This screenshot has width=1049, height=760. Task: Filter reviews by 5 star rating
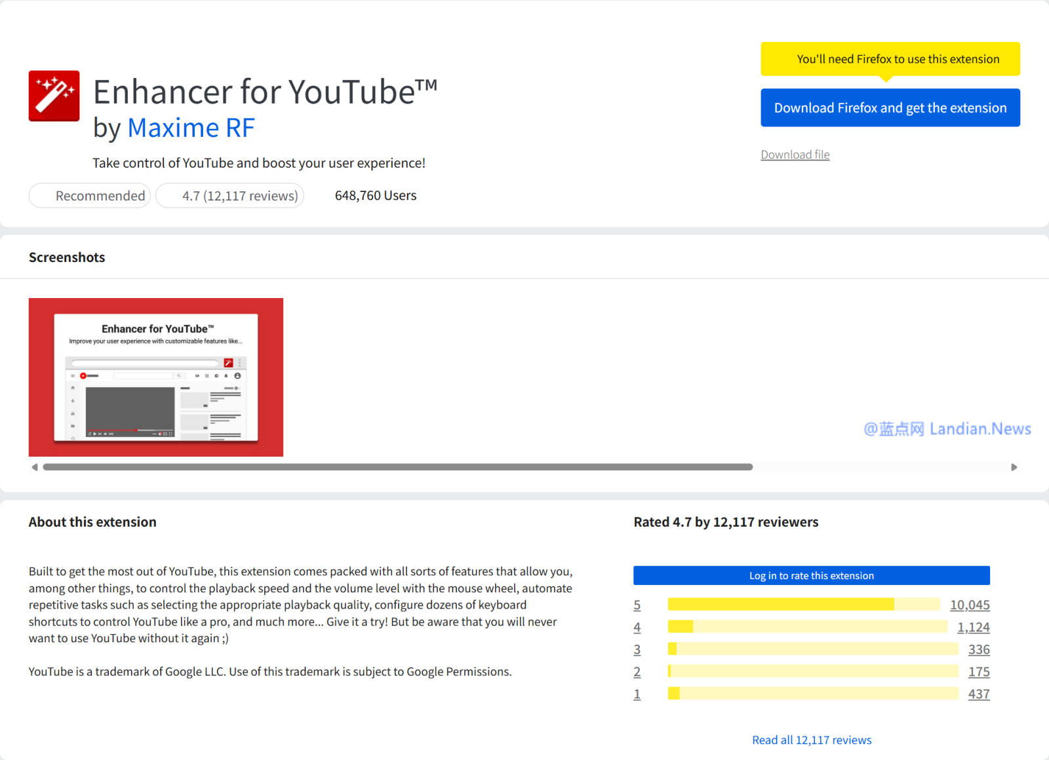pyautogui.click(x=637, y=605)
